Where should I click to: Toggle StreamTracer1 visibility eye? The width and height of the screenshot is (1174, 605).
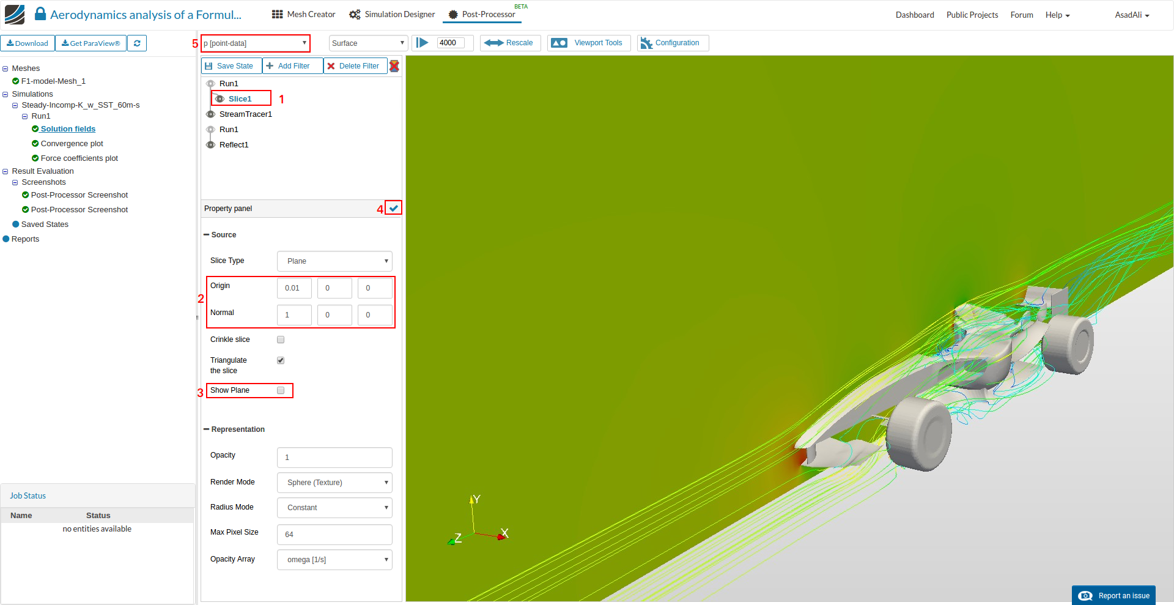210,114
